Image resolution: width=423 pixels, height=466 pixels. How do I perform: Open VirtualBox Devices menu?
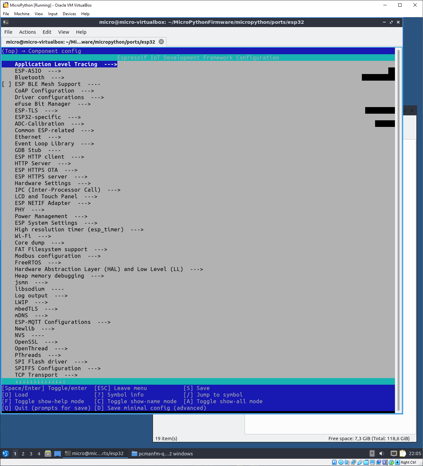point(69,14)
